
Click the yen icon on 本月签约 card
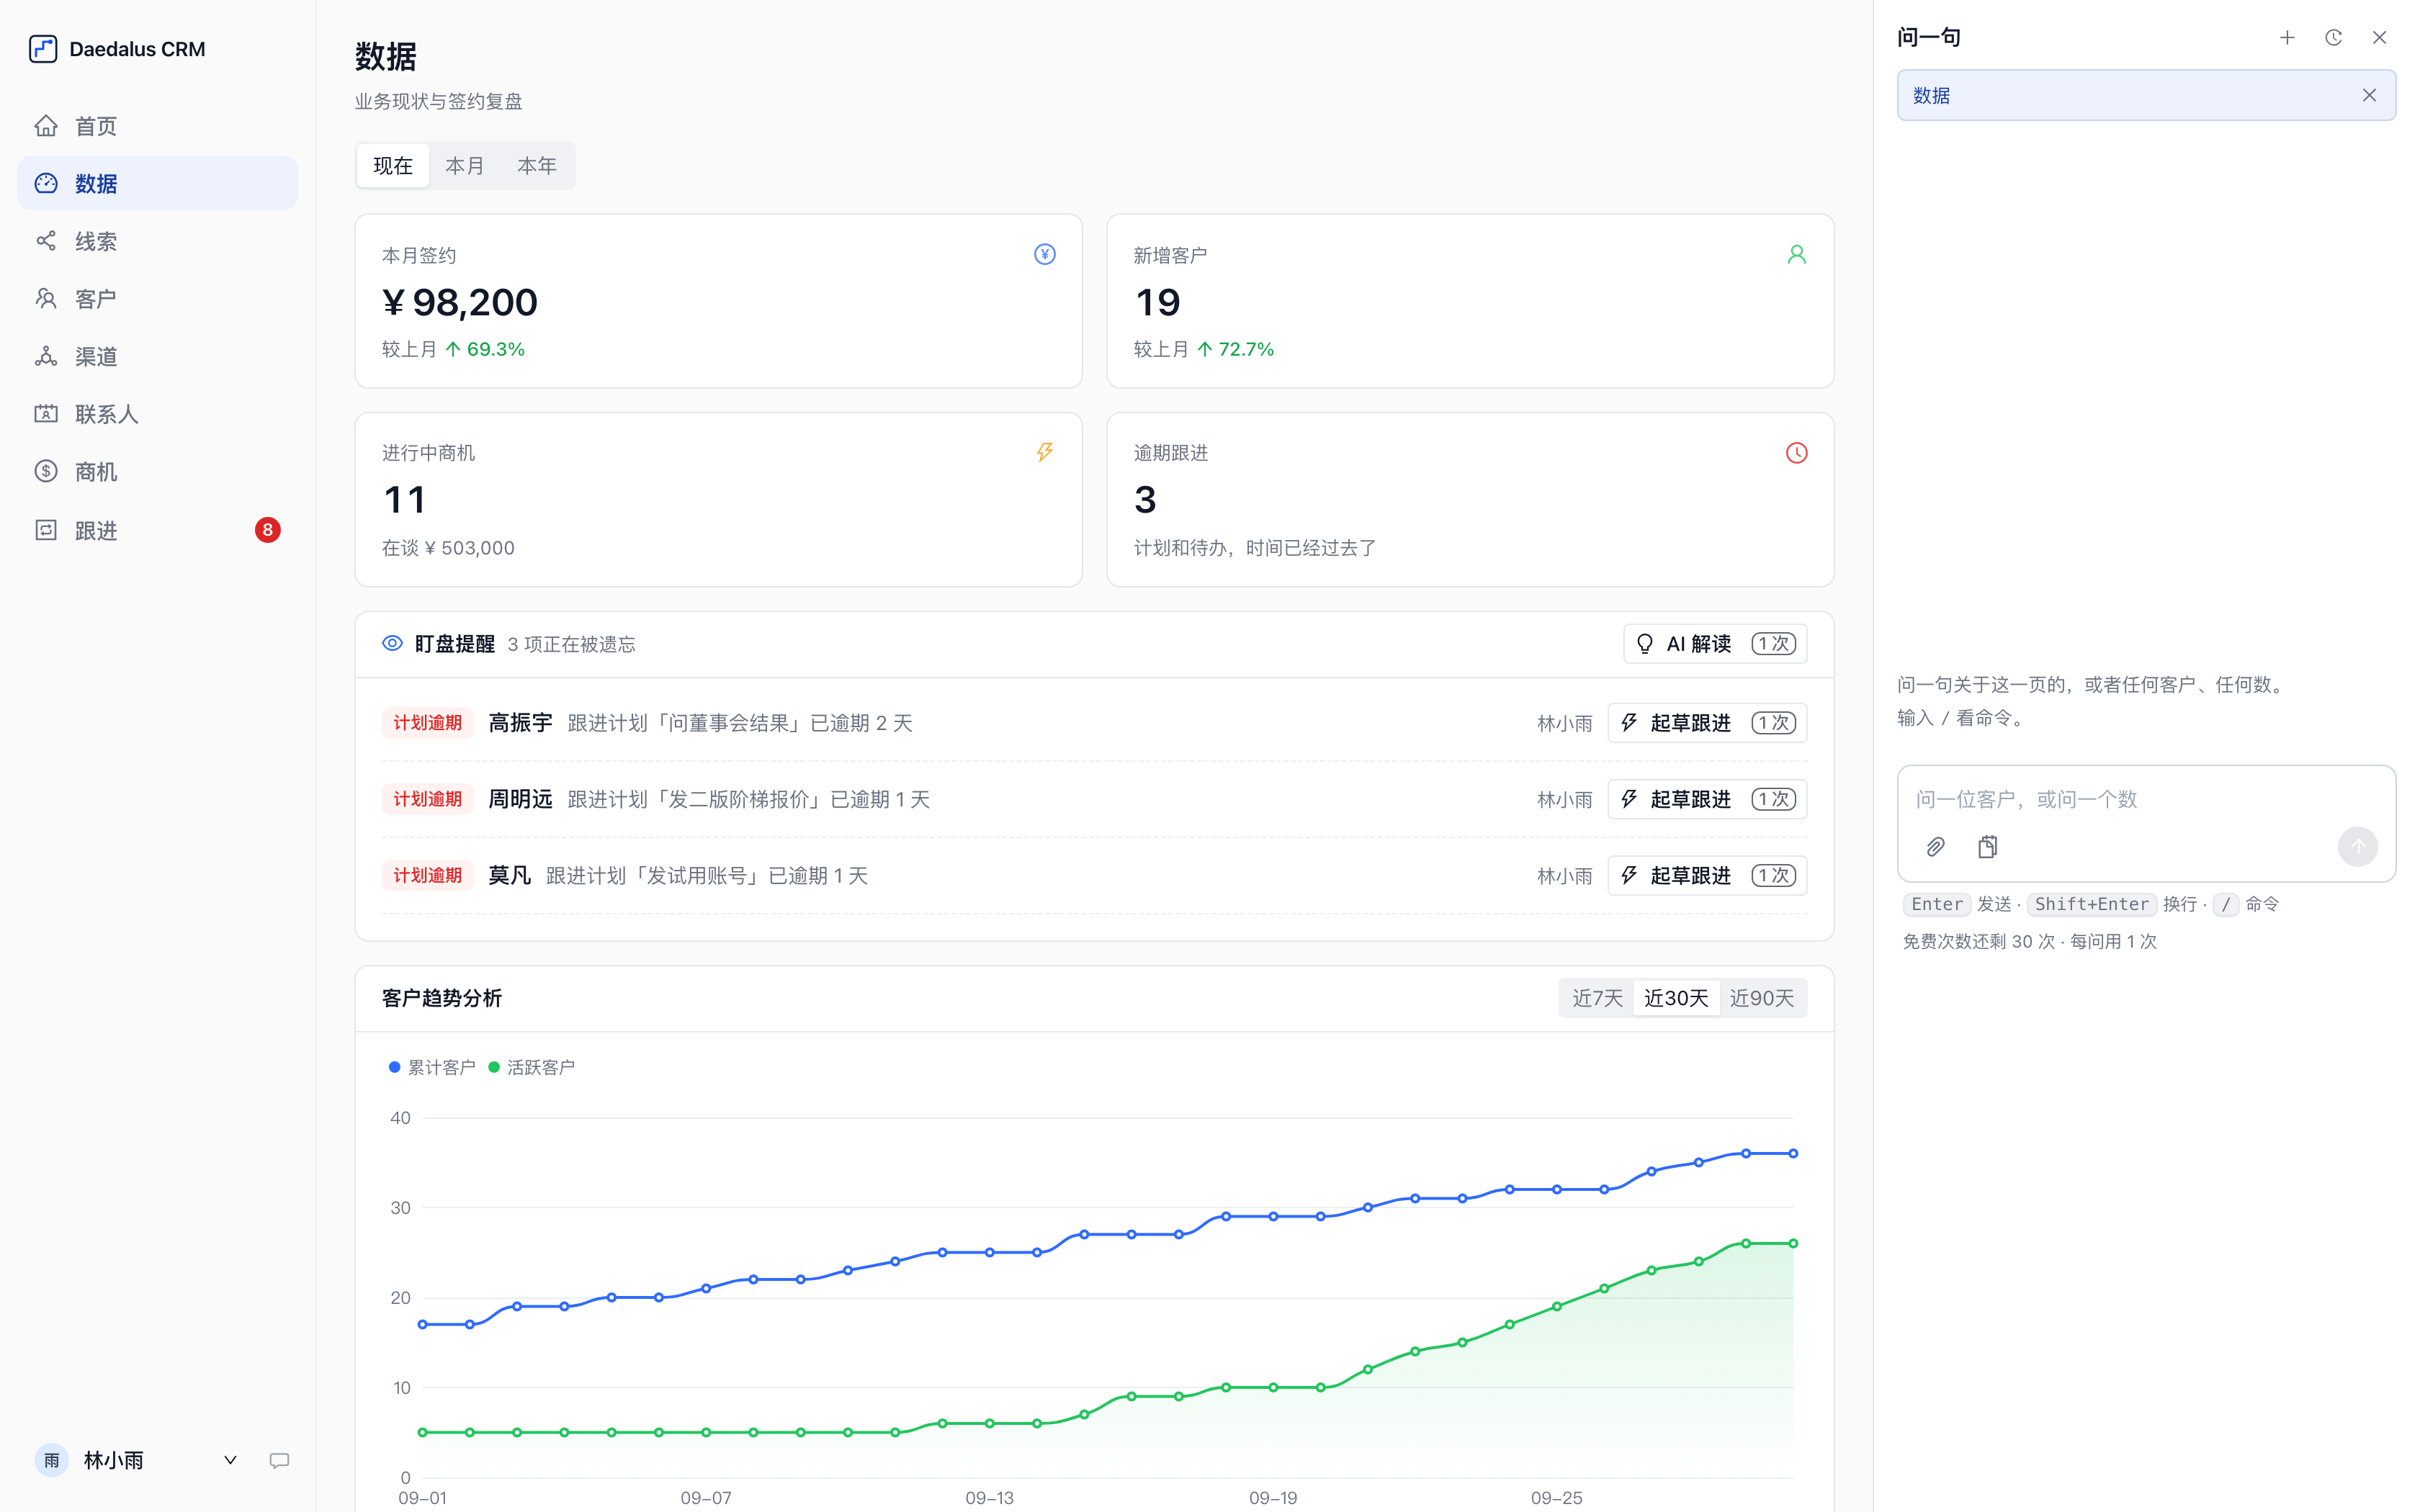pos(1044,254)
